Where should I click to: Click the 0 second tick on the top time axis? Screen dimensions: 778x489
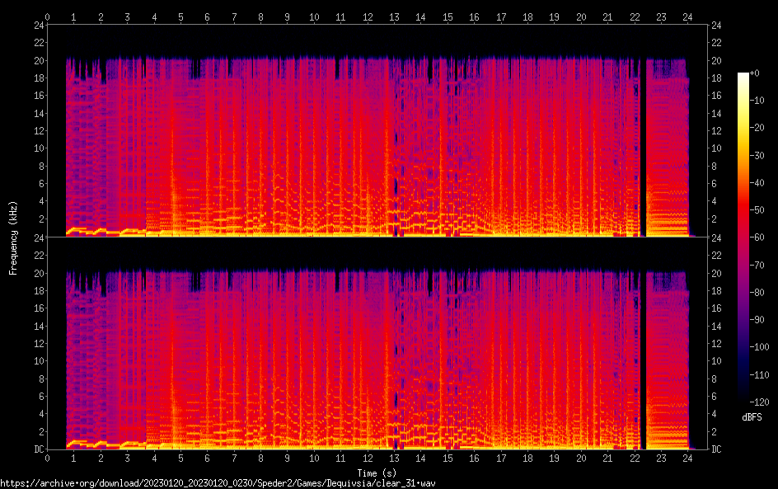pos(47,16)
